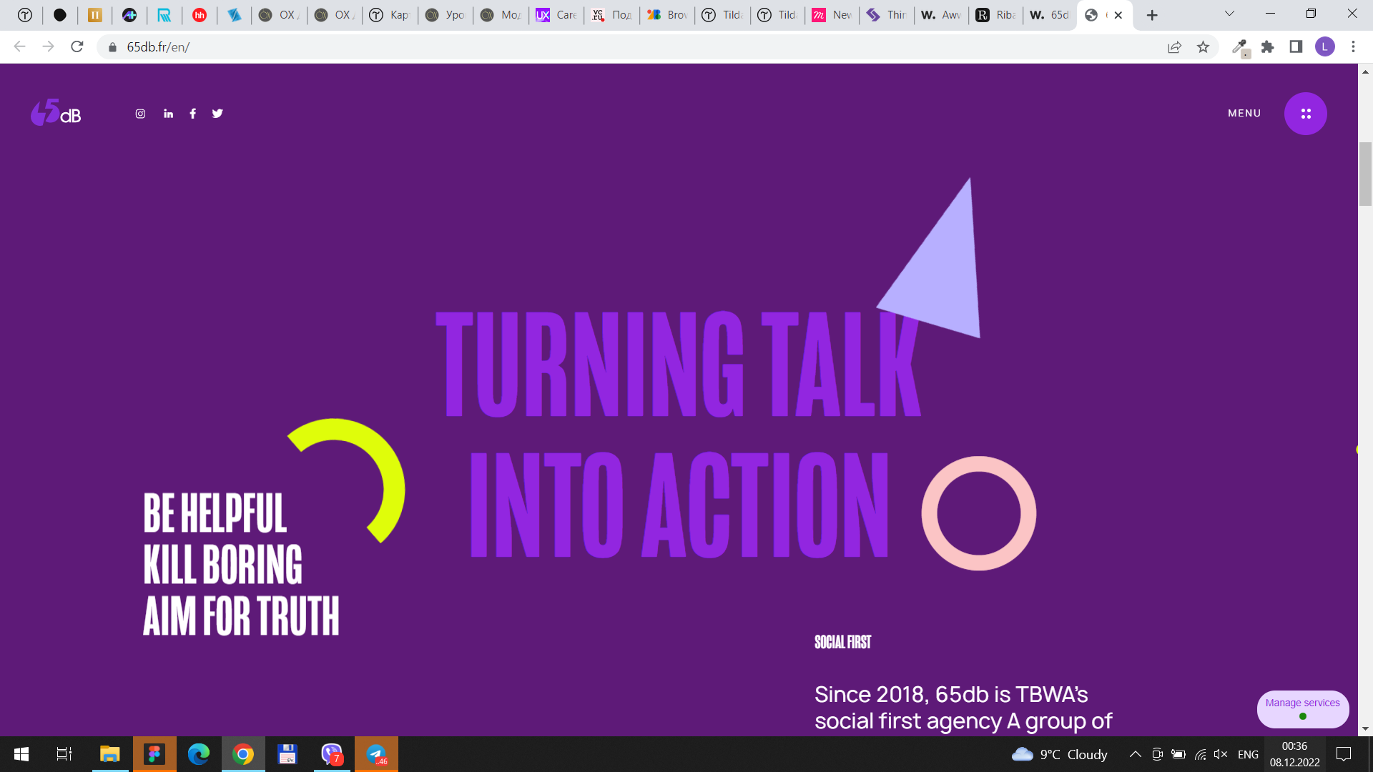Click the page vertical scrollbar thumb
The image size is (1373, 772).
[1365, 174]
